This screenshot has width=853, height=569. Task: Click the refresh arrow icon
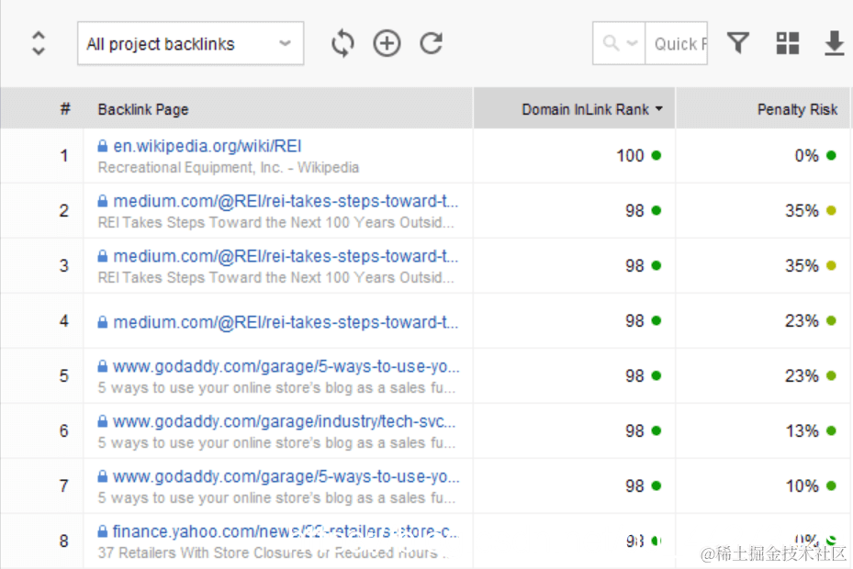click(432, 43)
